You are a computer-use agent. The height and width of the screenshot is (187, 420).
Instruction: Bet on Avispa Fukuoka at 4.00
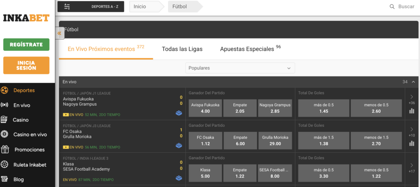(205, 108)
